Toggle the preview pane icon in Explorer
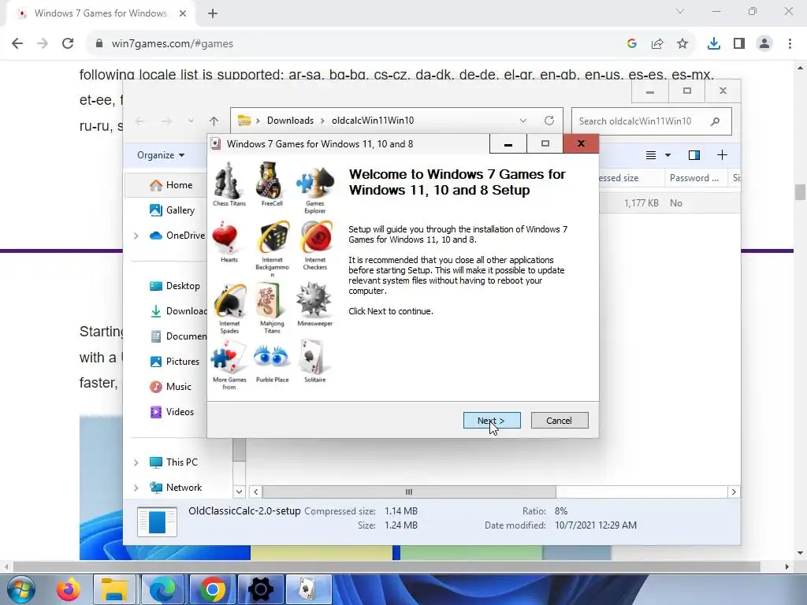 pos(694,155)
